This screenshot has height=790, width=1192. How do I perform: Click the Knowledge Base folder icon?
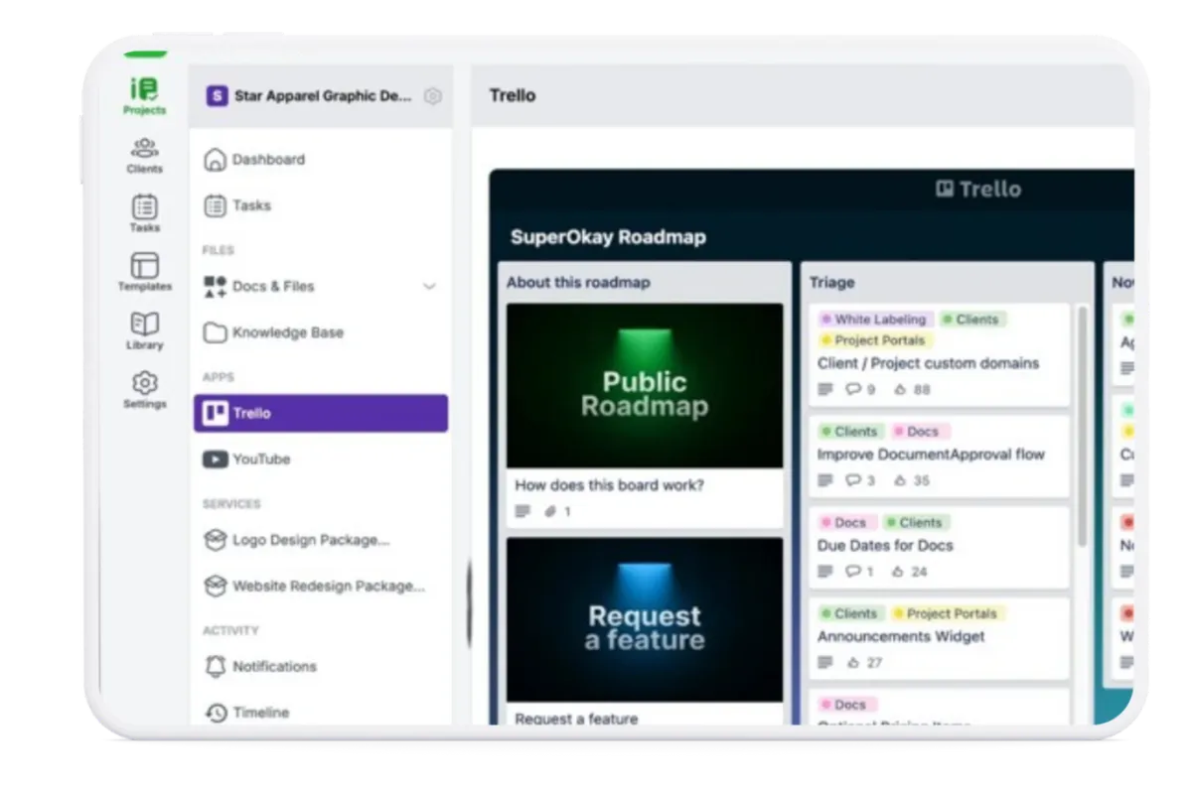point(216,332)
